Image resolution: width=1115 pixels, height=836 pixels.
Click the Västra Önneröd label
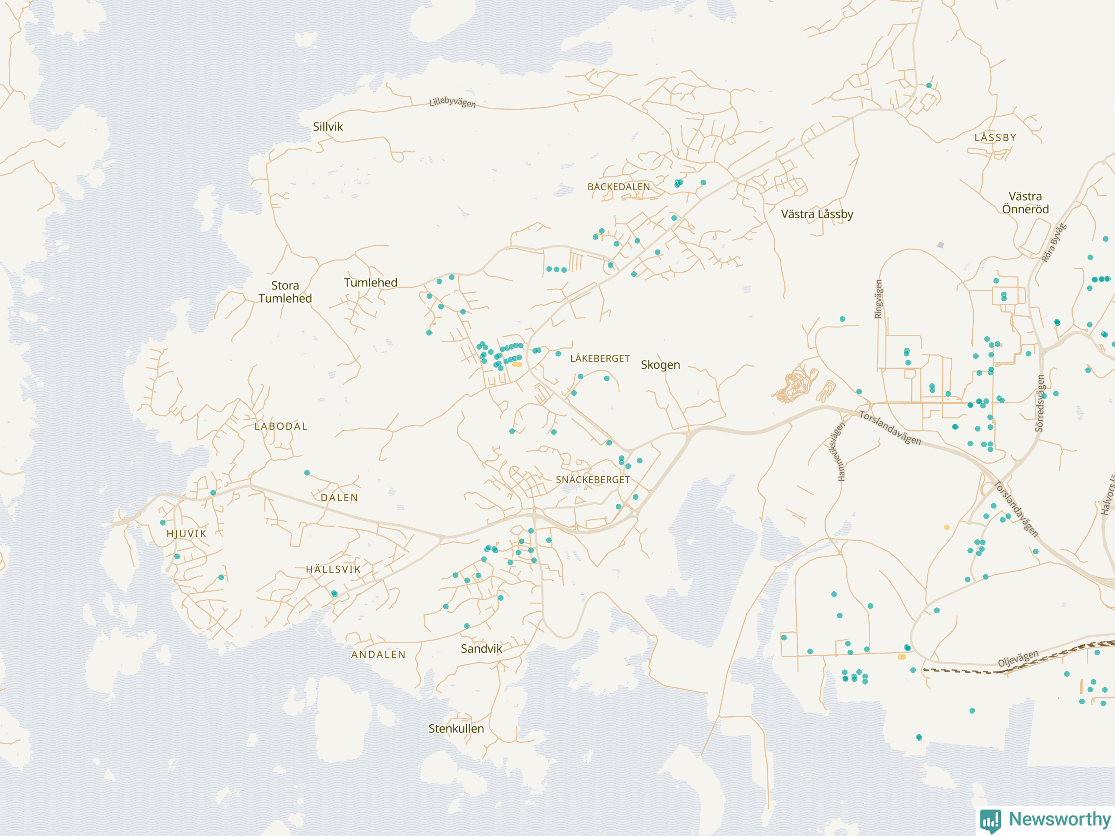pyautogui.click(x=1025, y=202)
